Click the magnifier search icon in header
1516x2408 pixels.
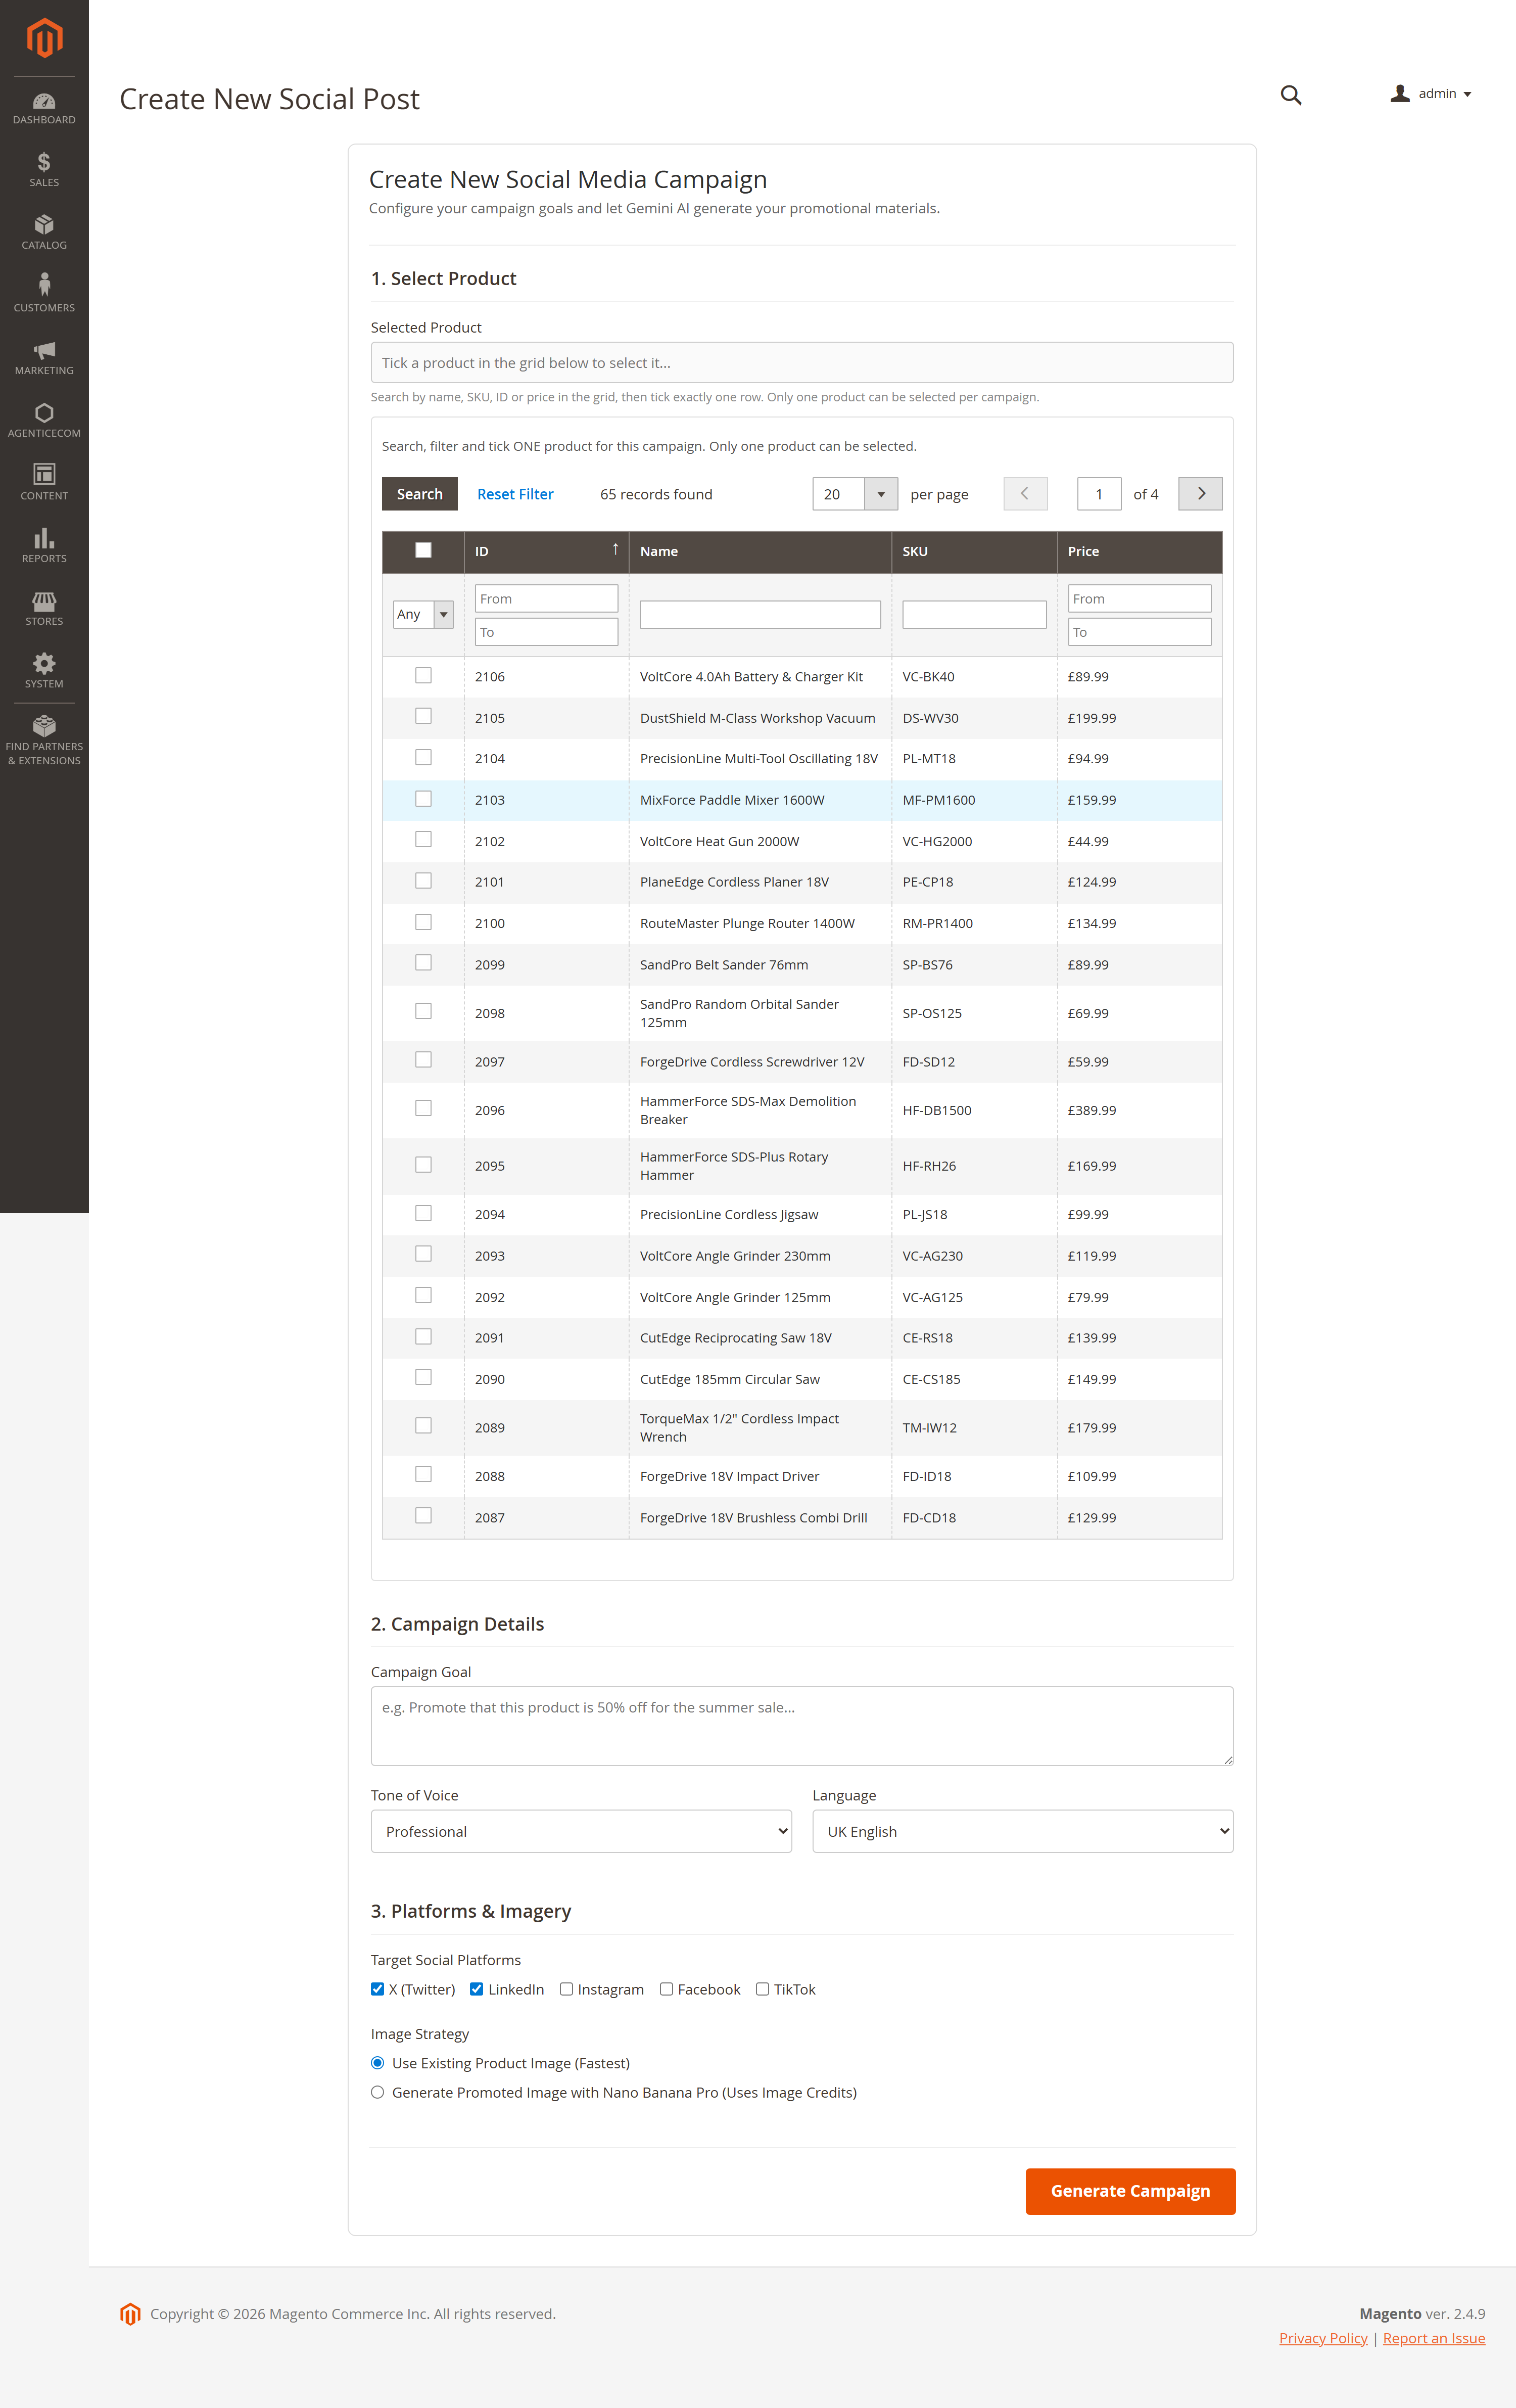1291,95
